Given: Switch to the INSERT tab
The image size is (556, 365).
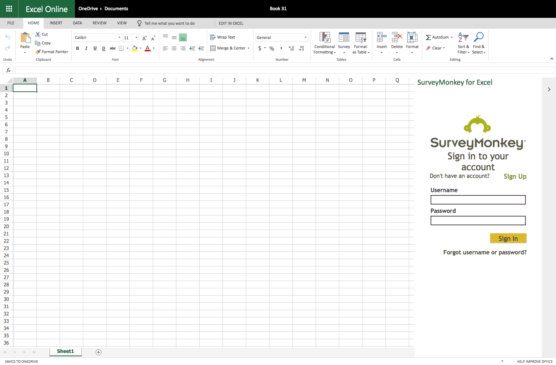Looking at the screenshot, I should [56, 23].
